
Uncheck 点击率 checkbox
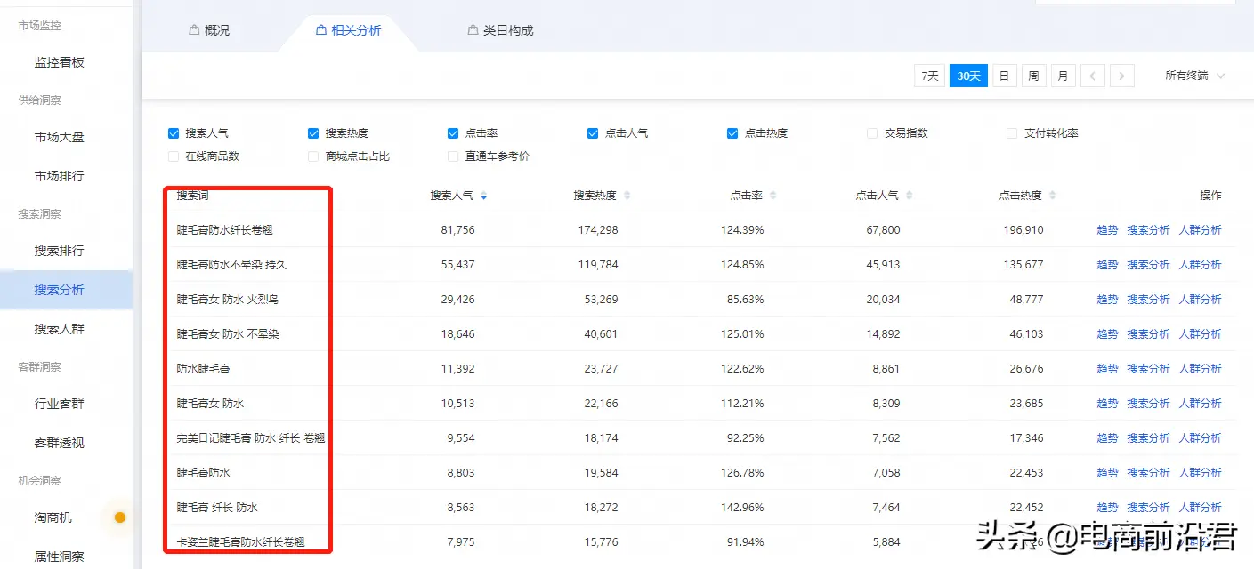pyautogui.click(x=453, y=133)
